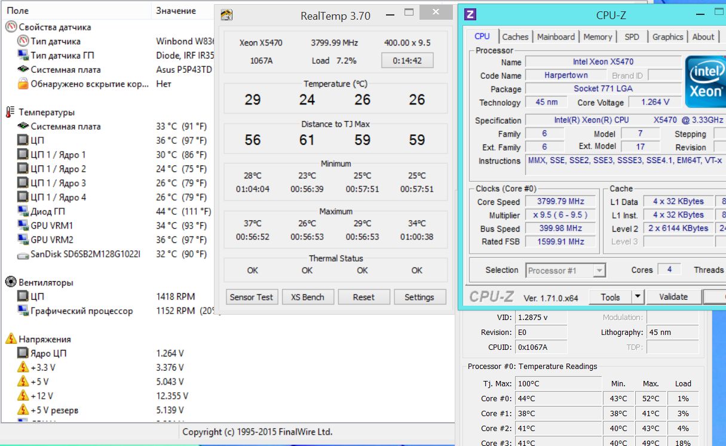726x446 pixels.
Task: Click the ЦП temperature chip icon
Action: (23, 141)
